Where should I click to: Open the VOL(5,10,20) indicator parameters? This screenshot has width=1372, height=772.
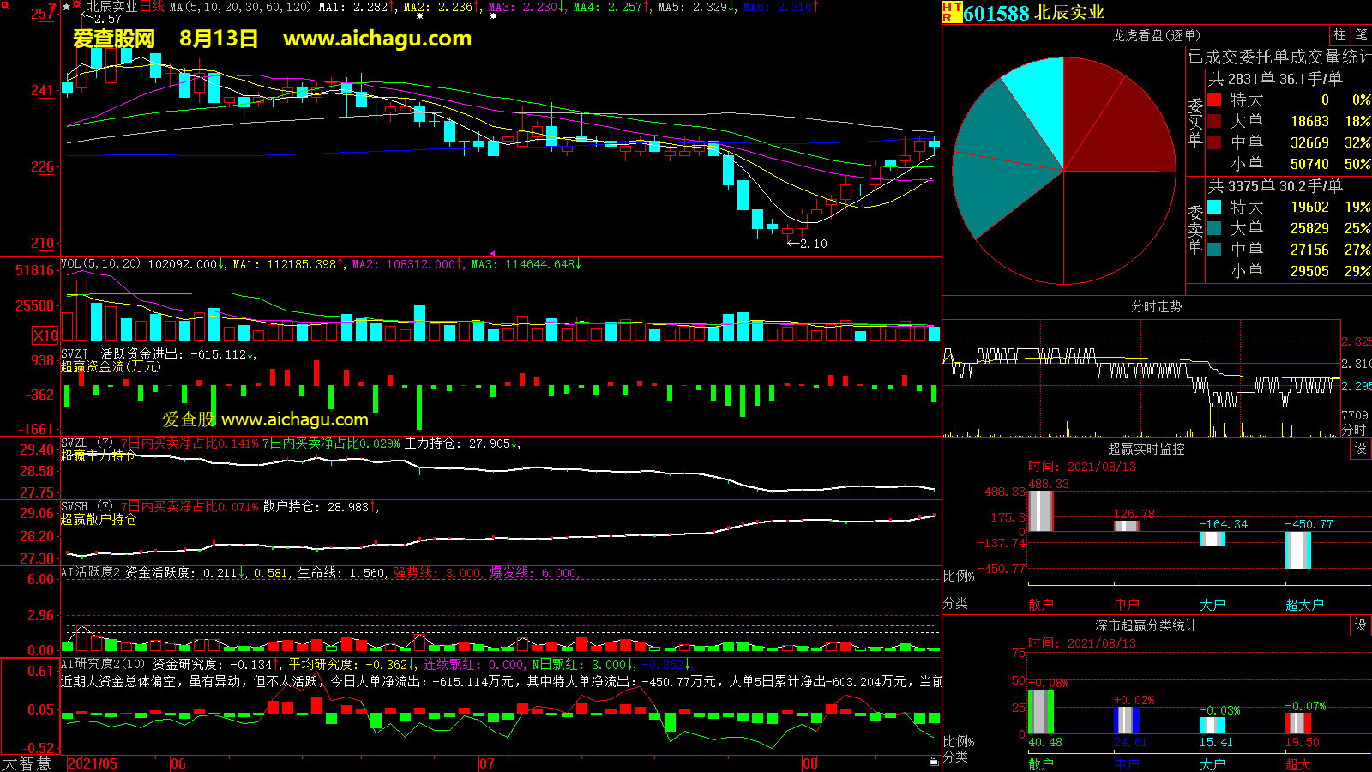coord(100,264)
